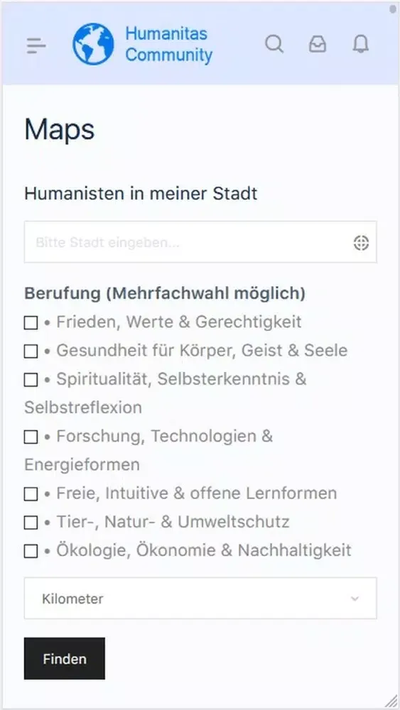Tick 'Forschung, Technologien & Energieformen' checkbox
The height and width of the screenshot is (710, 400).
(x=31, y=437)
